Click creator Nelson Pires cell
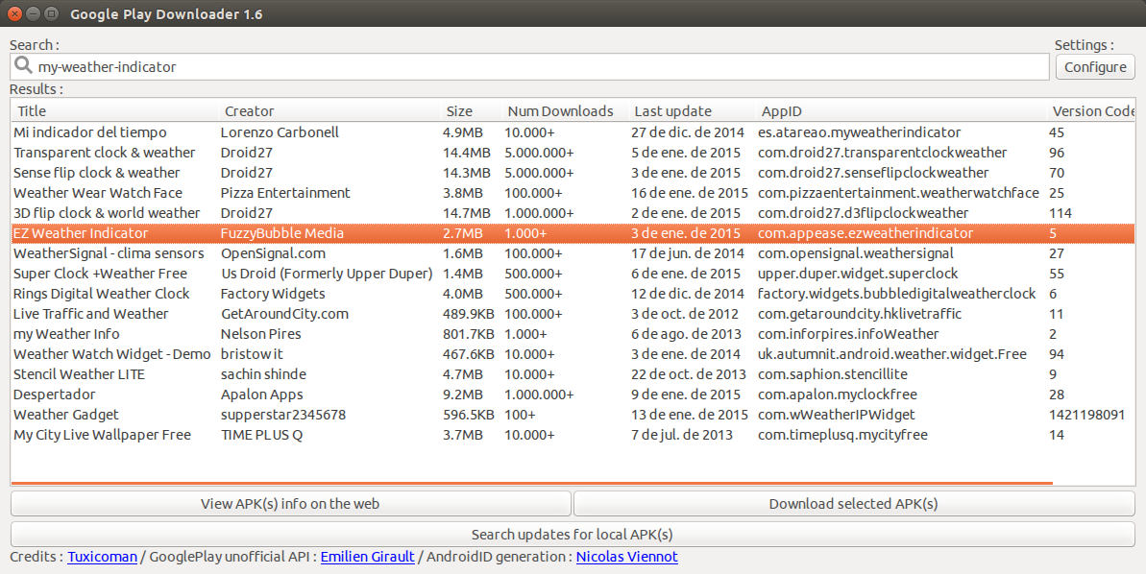 pyautogui.click(x=261, y=334)
